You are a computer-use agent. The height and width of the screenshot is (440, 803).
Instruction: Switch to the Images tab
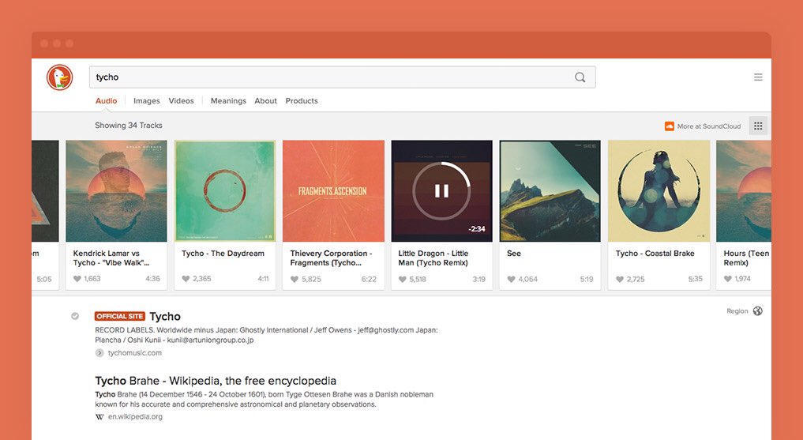pyautogui.click(x=146, y=101)
